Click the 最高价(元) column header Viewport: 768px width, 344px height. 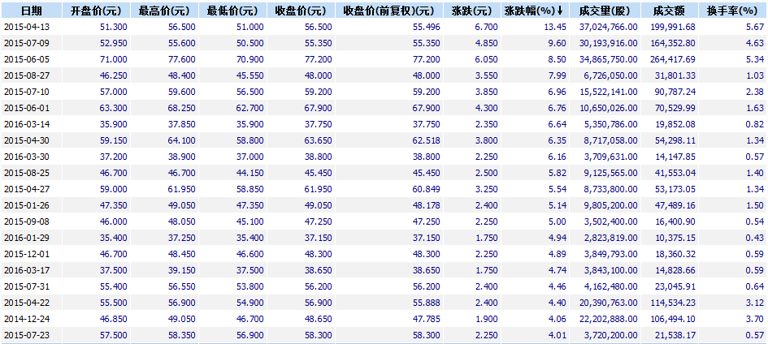point(163,11)
